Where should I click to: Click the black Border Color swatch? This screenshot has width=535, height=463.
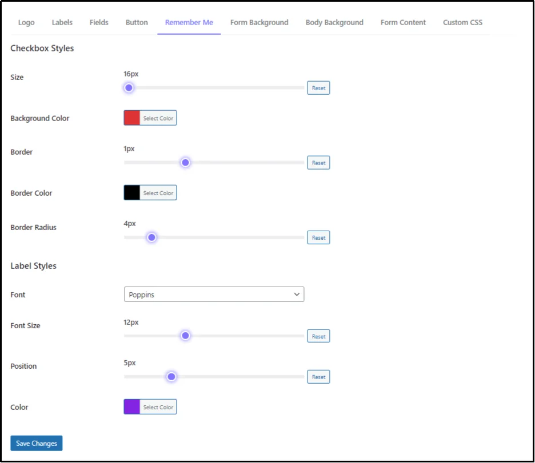(x=132, y=192)
